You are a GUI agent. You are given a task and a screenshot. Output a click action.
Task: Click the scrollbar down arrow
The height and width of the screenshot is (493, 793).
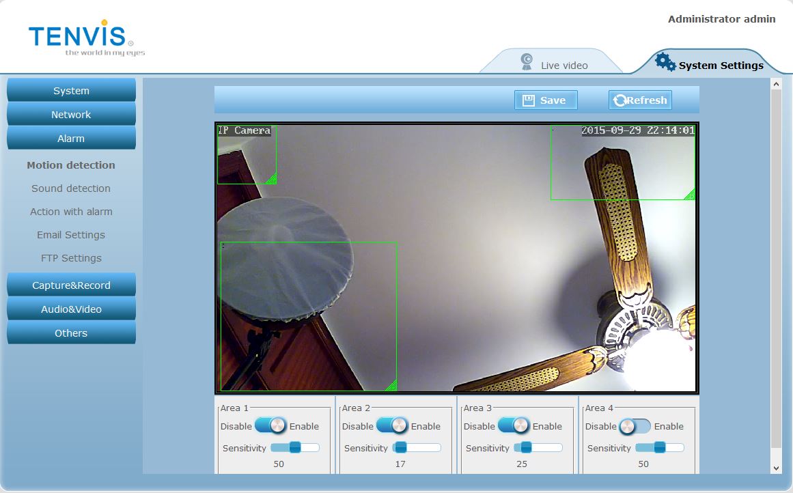tap(775, 468)
